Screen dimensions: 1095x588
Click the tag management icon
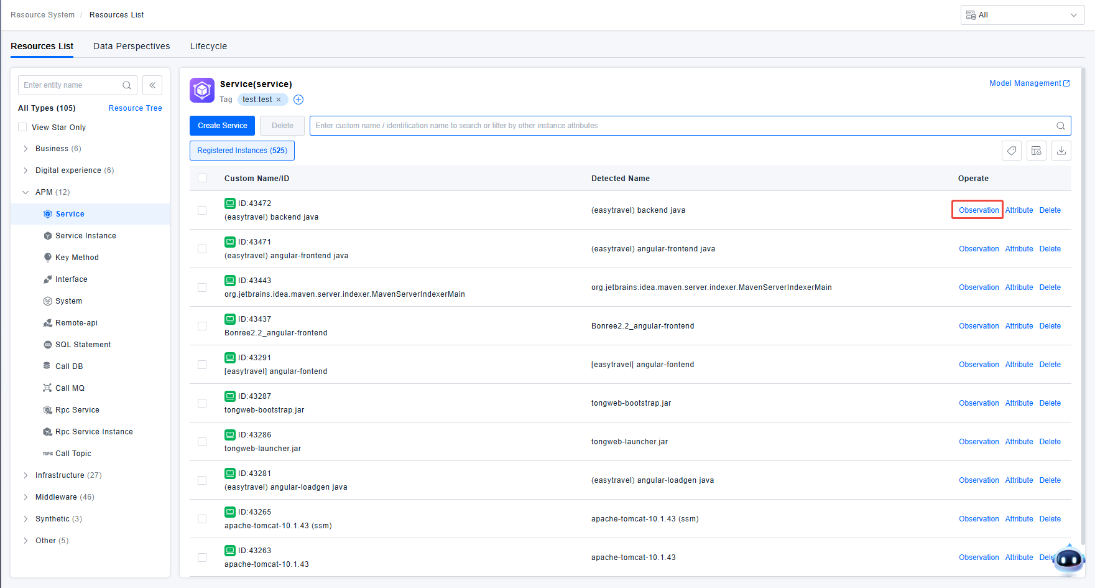click(1012, 151)
